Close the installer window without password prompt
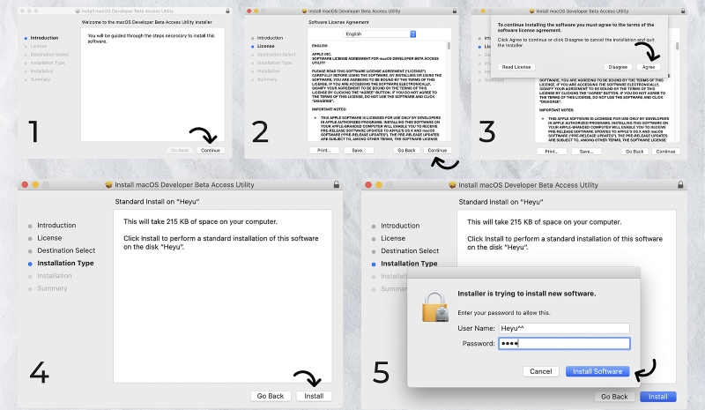The width and height of the screenshot is (705, 410). click(25, 184)
